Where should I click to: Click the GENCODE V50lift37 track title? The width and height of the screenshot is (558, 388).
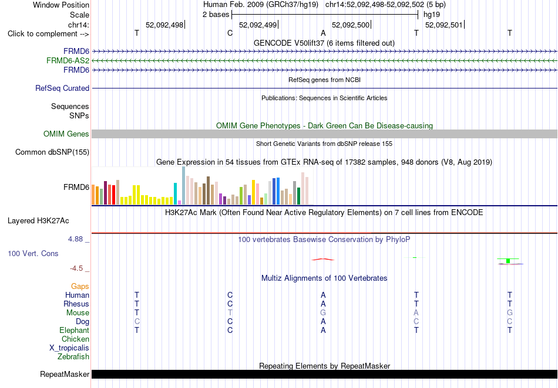coord(324,43)
